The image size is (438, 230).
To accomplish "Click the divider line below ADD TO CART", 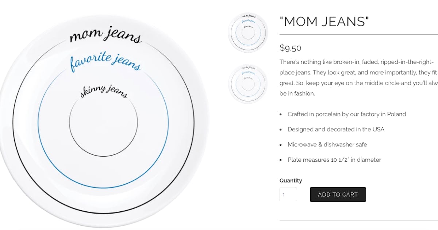I will tap(358, 220).
